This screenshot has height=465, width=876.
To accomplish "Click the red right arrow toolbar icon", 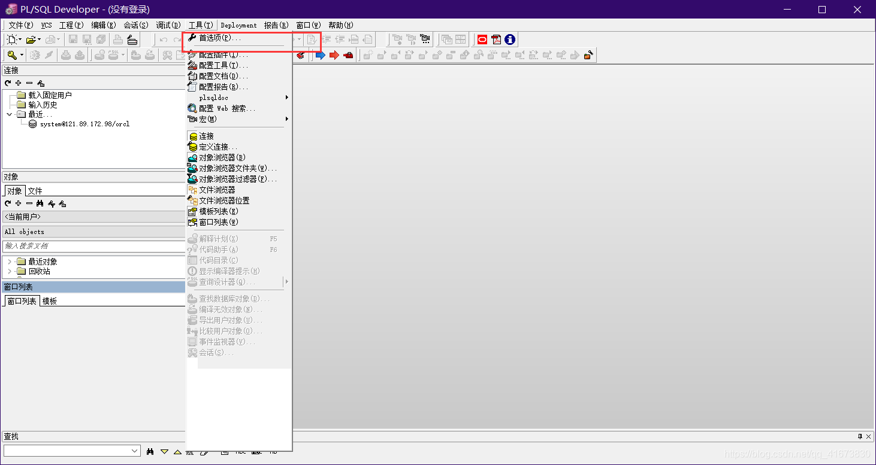I will 334,55.
